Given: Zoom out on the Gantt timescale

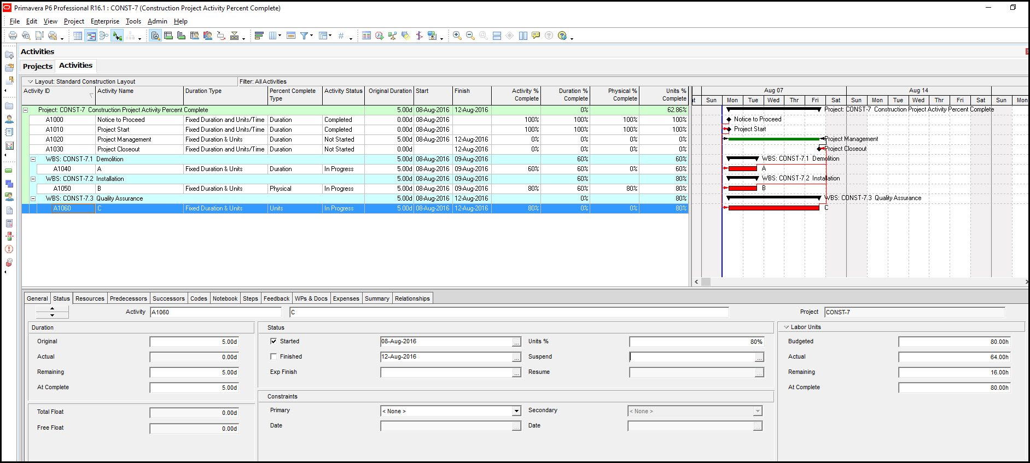Looking at the screenshot, I should [x=470, y=36].
